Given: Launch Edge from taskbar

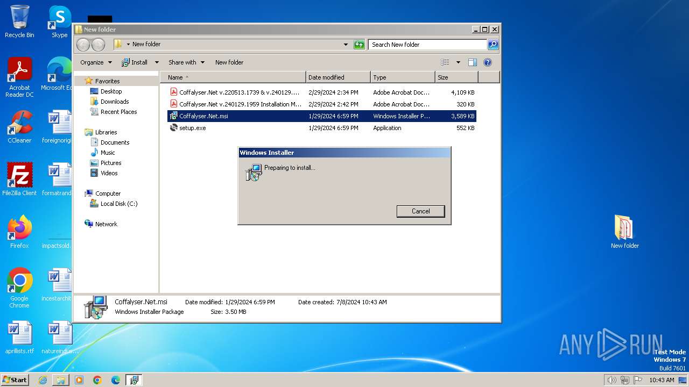Looking at the screenshot, I should 116,380.
